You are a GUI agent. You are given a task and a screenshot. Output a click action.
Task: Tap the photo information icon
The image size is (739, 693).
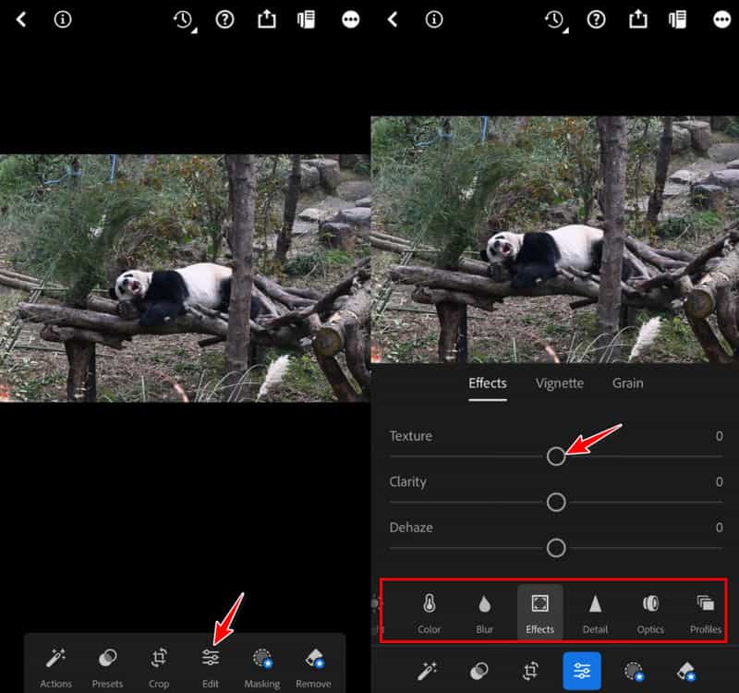(x=63, y=18)
